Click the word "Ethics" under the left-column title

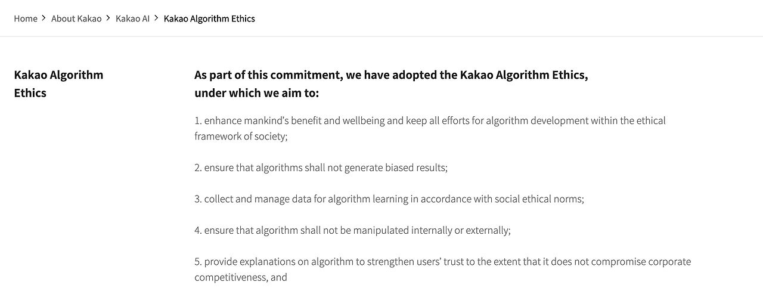(x=30, y=93)
